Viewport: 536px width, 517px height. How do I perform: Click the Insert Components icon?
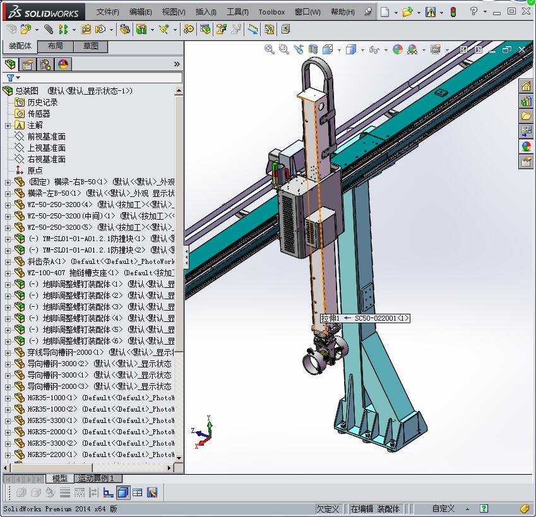pyautogui.click(x=26, y=30)
